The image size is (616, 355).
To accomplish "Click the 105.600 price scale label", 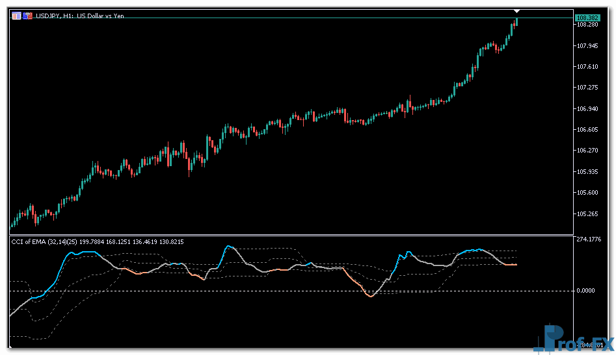I will click(x=587, y=193).
